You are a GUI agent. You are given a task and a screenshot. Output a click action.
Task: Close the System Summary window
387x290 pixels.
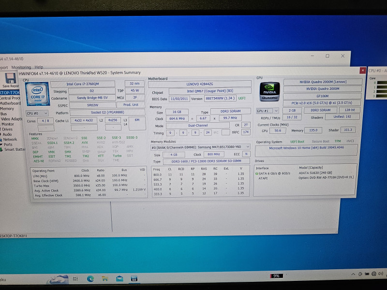tap(362, 71)
